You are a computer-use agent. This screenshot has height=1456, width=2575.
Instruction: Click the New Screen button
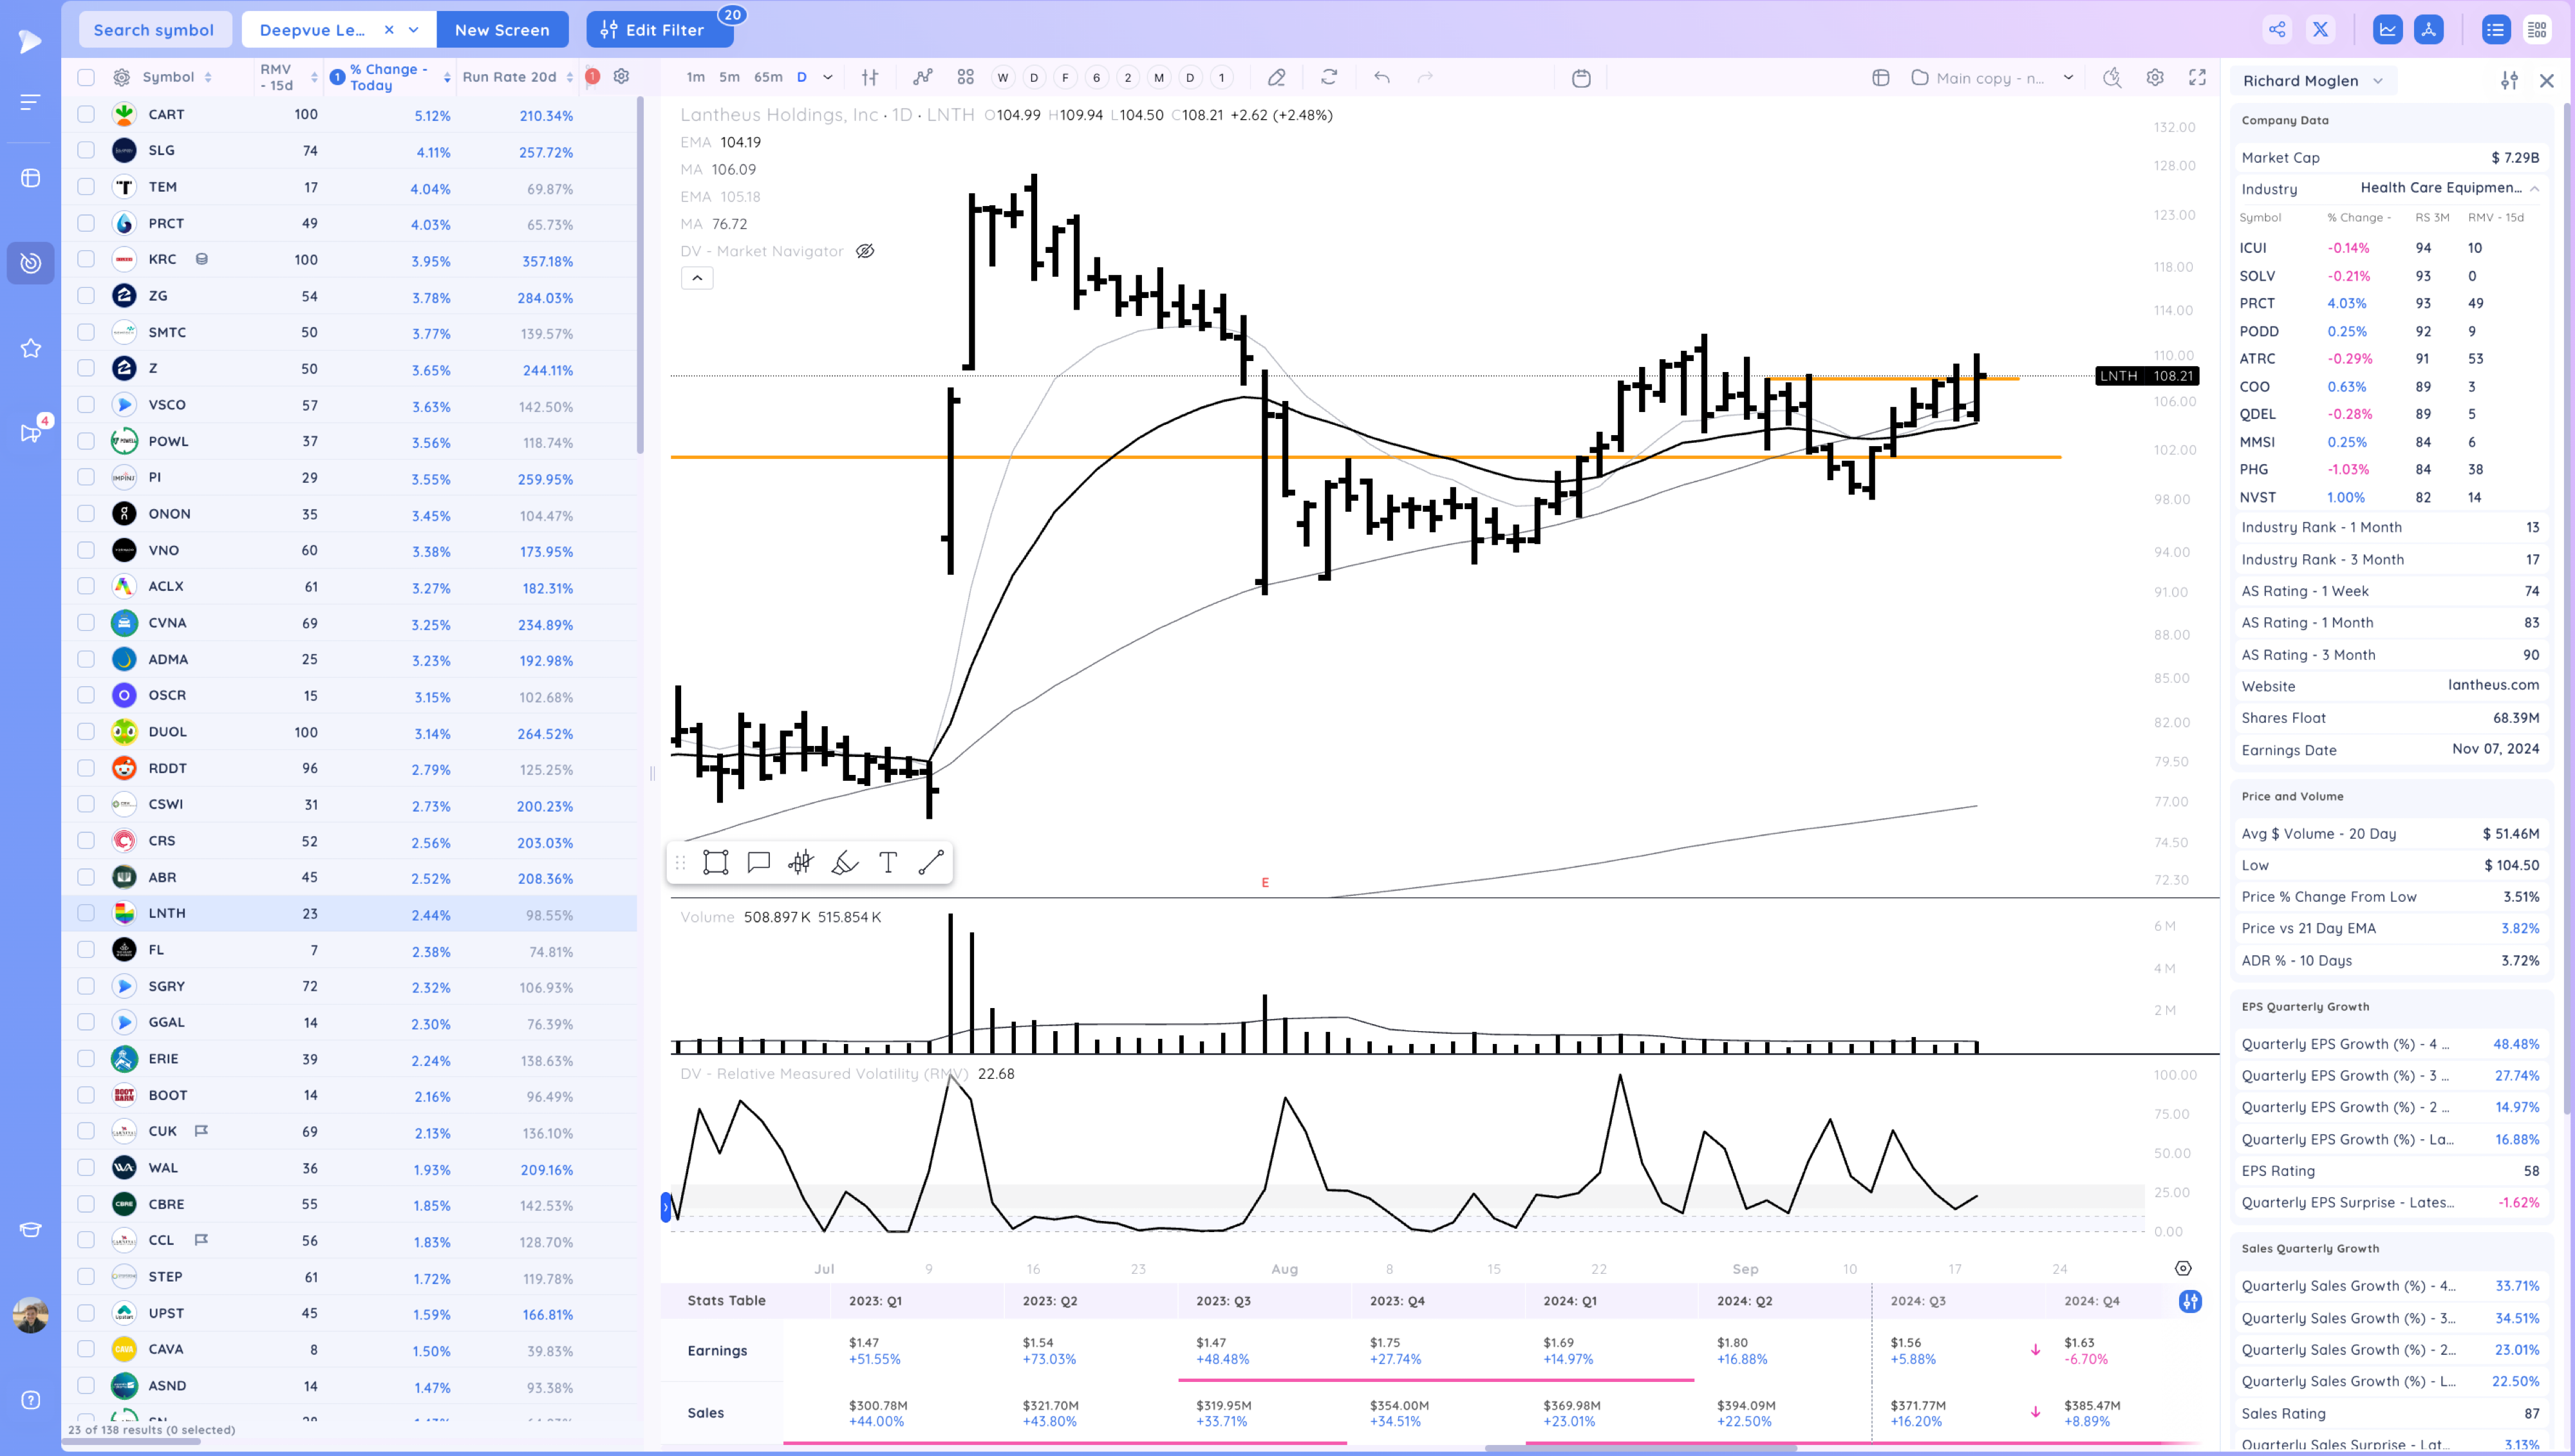click(x=502, y=30)
